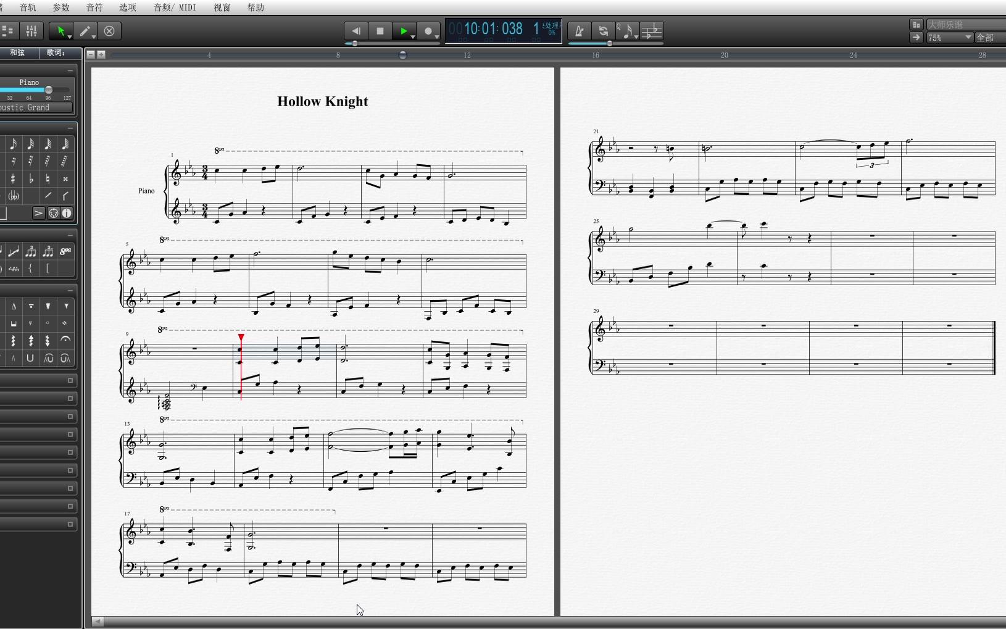Toggle the staff note snap icon
Screen dimensions: 1006x629
(x=651, y=31)
